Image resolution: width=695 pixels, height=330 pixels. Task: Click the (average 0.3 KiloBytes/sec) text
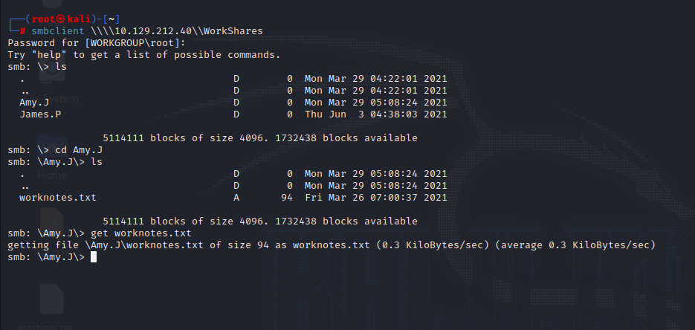pyautogui.click(x=575, y=245)
